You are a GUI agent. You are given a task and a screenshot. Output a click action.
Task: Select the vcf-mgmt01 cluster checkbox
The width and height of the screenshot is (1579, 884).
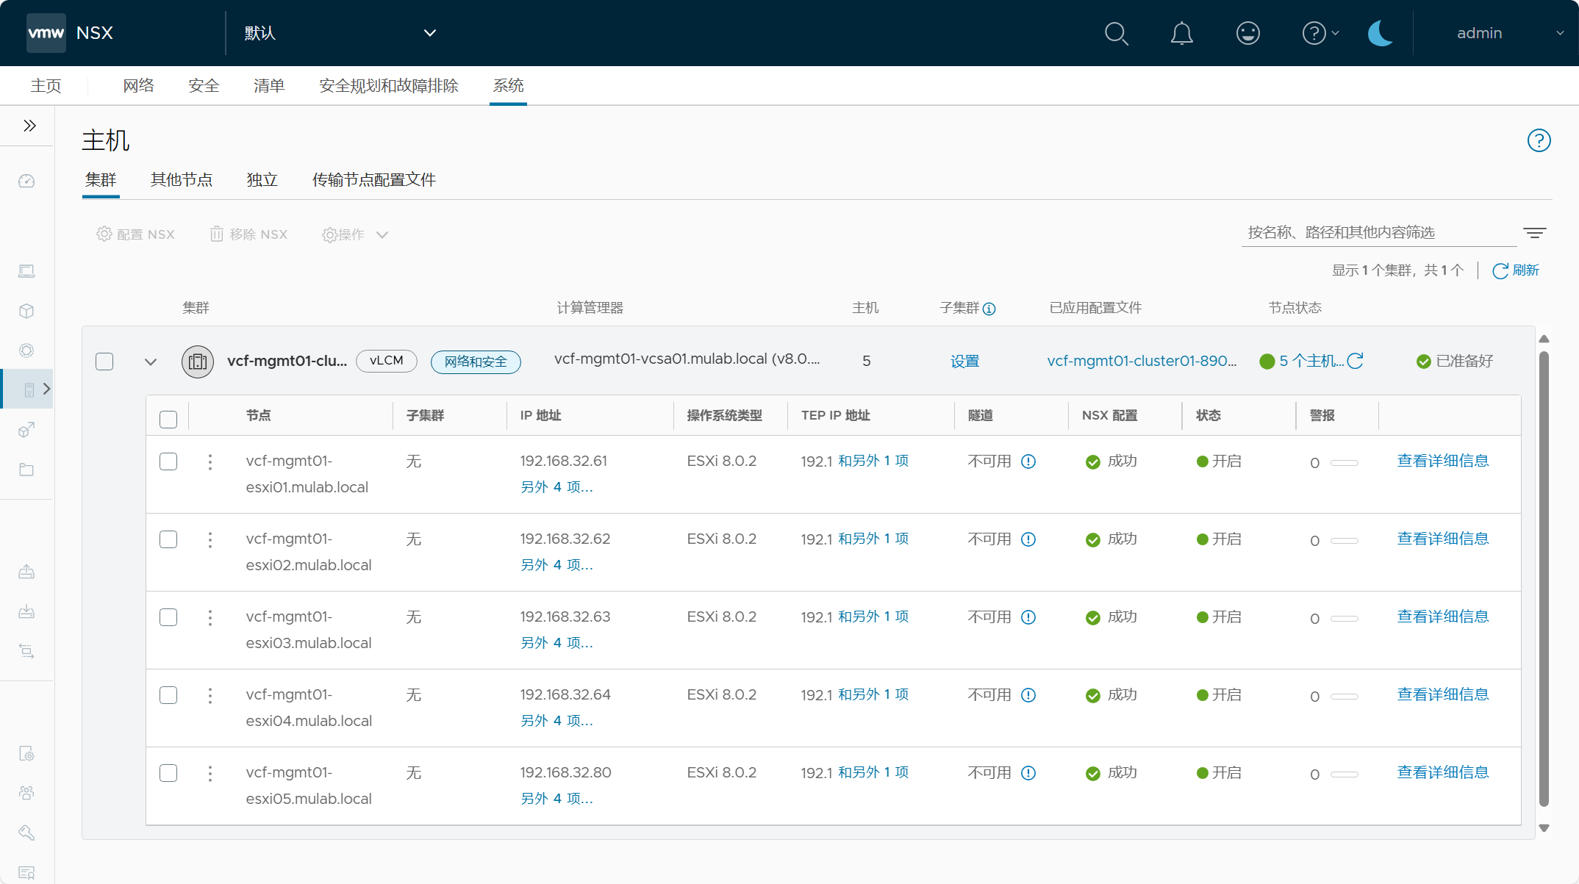coord(104,362)
